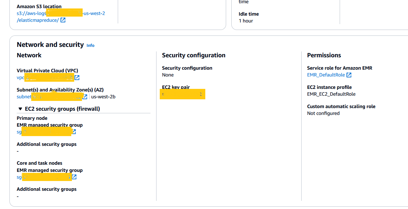
Task: Click the EMR_DefaultRole service role link
Action: point(326,75)
